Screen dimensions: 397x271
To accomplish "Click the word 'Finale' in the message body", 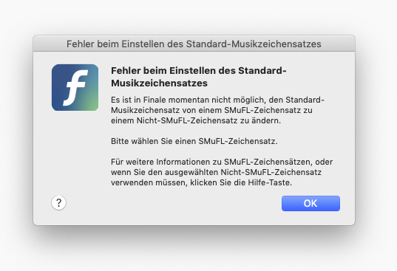I will pyautogui.click(x=155, y=100).
